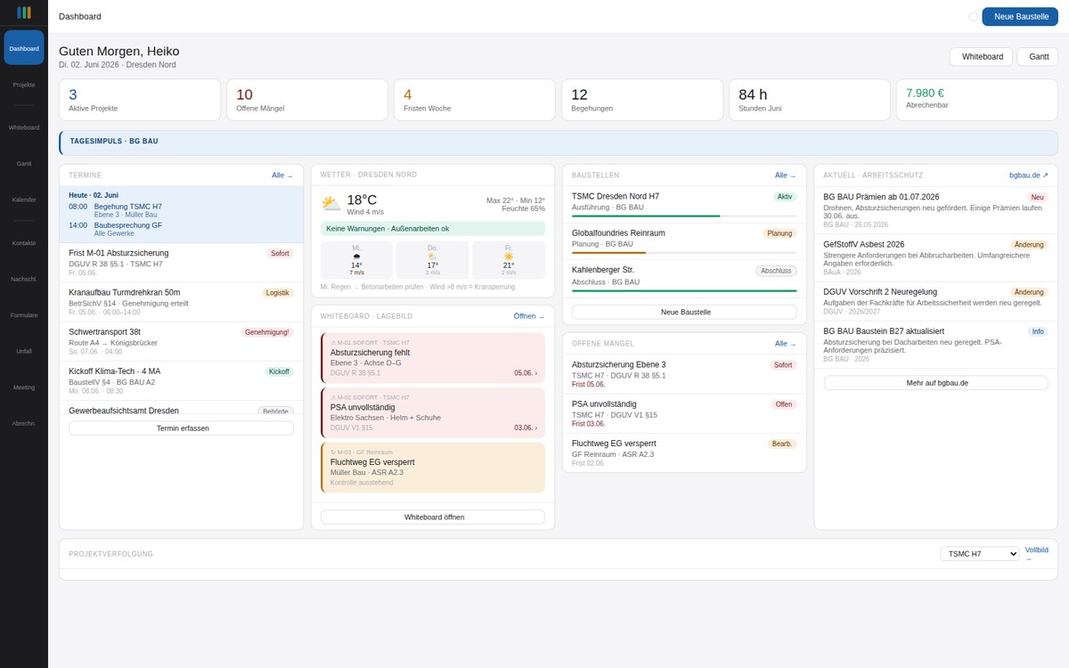Open Unfall in the sidebar
Viewport: 1069px width, 668px height.
click(24, 351)
